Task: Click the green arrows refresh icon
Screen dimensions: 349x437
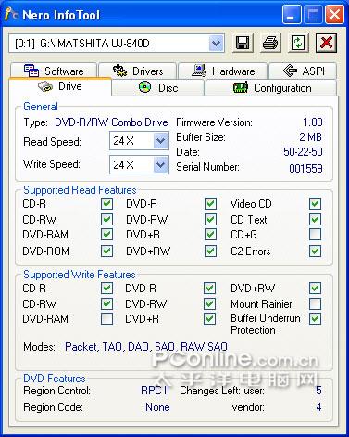Action: [298, 43]
